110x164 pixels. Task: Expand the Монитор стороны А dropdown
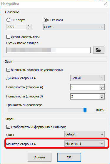coord(84,144)
